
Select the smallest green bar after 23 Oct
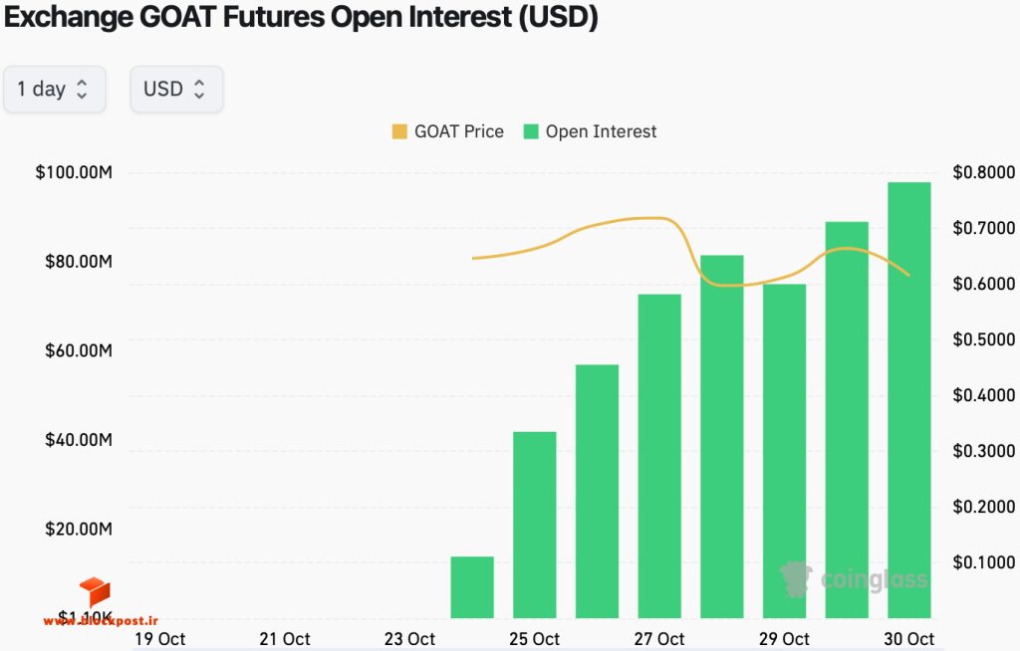point(472,587)
